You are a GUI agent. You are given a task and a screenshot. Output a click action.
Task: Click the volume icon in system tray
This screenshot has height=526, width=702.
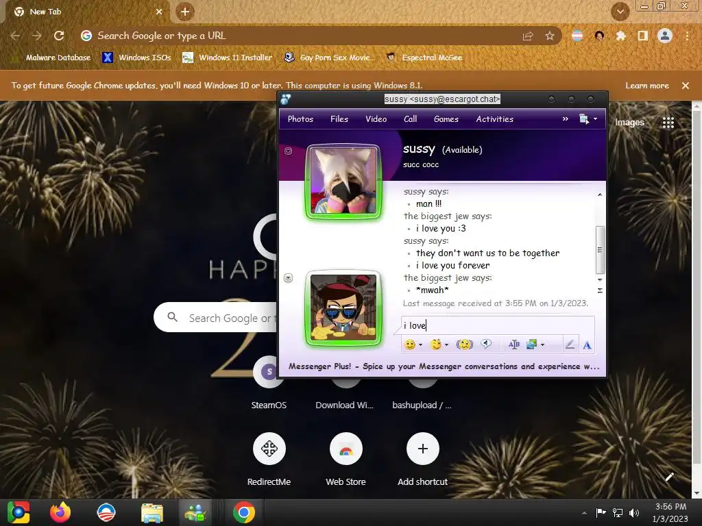coord(634,512)
